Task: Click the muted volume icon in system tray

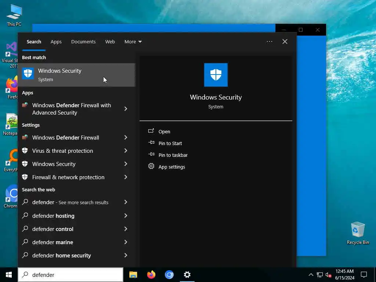Action: 328,275
